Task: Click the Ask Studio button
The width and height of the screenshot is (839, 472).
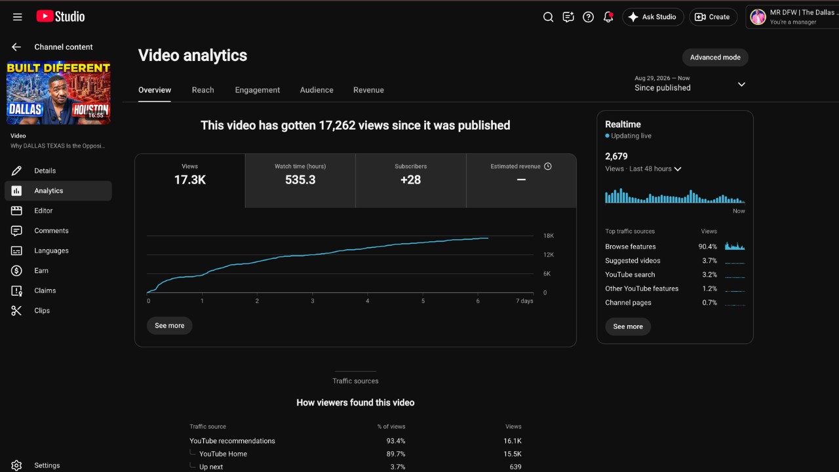Action: click(653, 17)
